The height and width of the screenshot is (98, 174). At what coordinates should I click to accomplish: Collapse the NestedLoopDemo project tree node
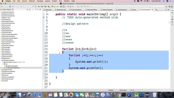pyautogui.click(x=1, y=60)
